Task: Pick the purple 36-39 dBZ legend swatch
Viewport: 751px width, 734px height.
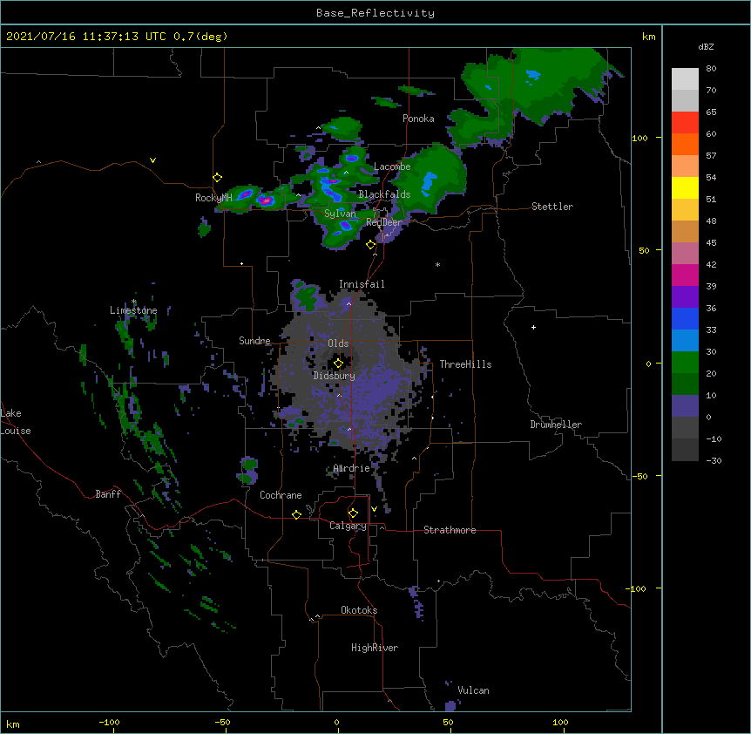Action: 685,297
